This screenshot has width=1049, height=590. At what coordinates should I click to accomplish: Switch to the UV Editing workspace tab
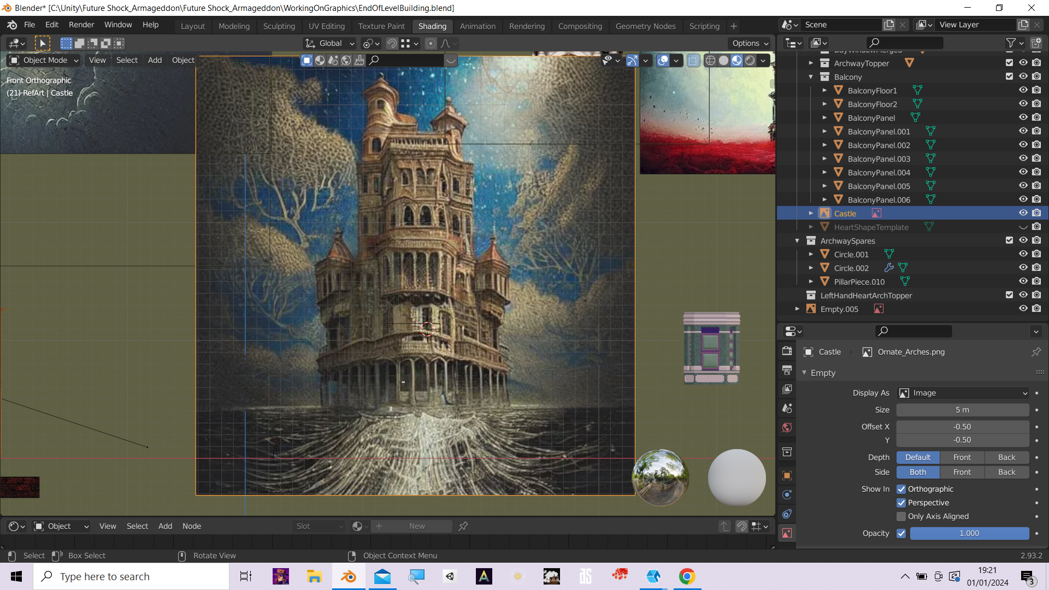pyautogui.click(x=327, y=26)
